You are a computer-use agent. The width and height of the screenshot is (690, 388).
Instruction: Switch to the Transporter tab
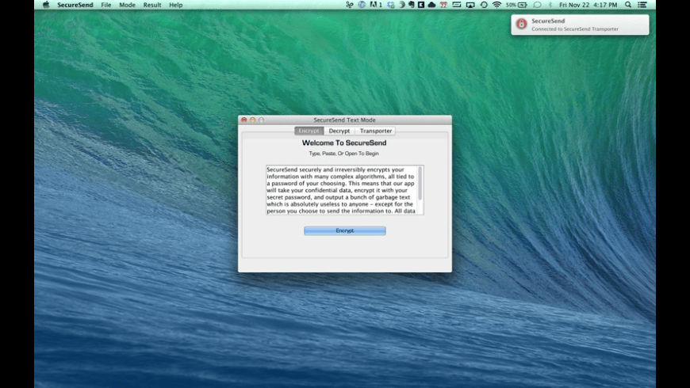376,131
